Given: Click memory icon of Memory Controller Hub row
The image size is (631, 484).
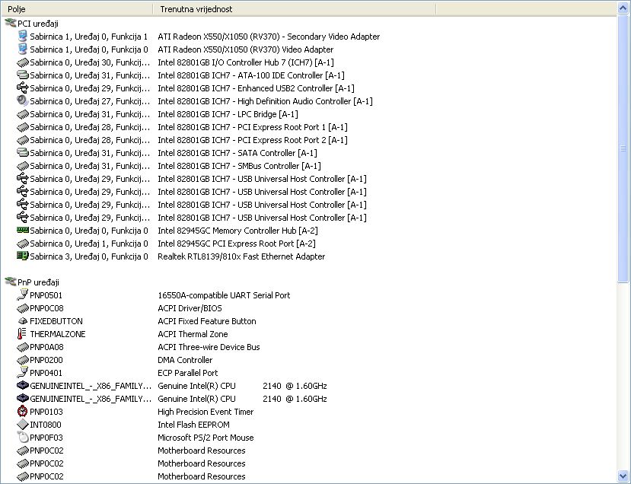Looking at the screenshot, I should (x=23, y=230).
